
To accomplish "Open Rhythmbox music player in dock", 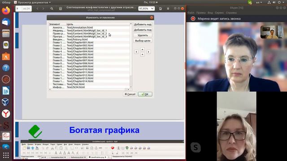I will [6, 45].
